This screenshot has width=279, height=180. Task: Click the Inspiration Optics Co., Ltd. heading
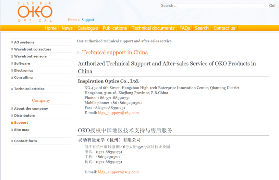[109, 81]
